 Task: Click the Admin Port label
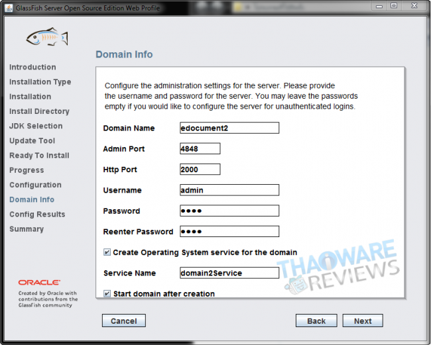point(124,149)
